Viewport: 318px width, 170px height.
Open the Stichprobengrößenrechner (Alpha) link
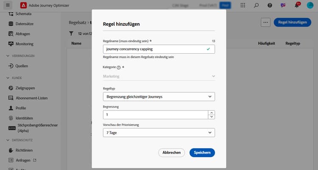click(37, 128)
